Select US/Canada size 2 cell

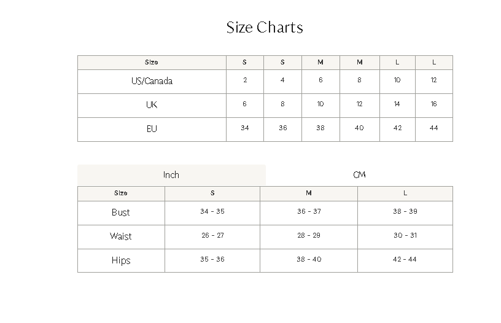pos(245,80)
